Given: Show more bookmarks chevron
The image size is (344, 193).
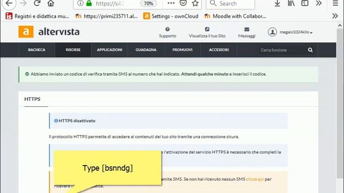Looking at the screenshot, I should coord(335,16).
